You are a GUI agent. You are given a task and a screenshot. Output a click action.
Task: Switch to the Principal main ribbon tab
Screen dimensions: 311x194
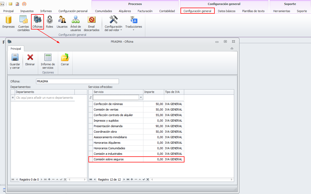[x=8, y=11]
